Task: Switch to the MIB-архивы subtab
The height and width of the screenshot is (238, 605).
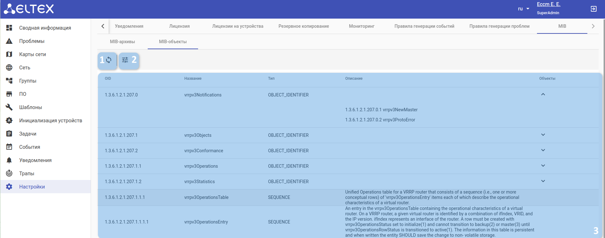Action: click(123, 42)
